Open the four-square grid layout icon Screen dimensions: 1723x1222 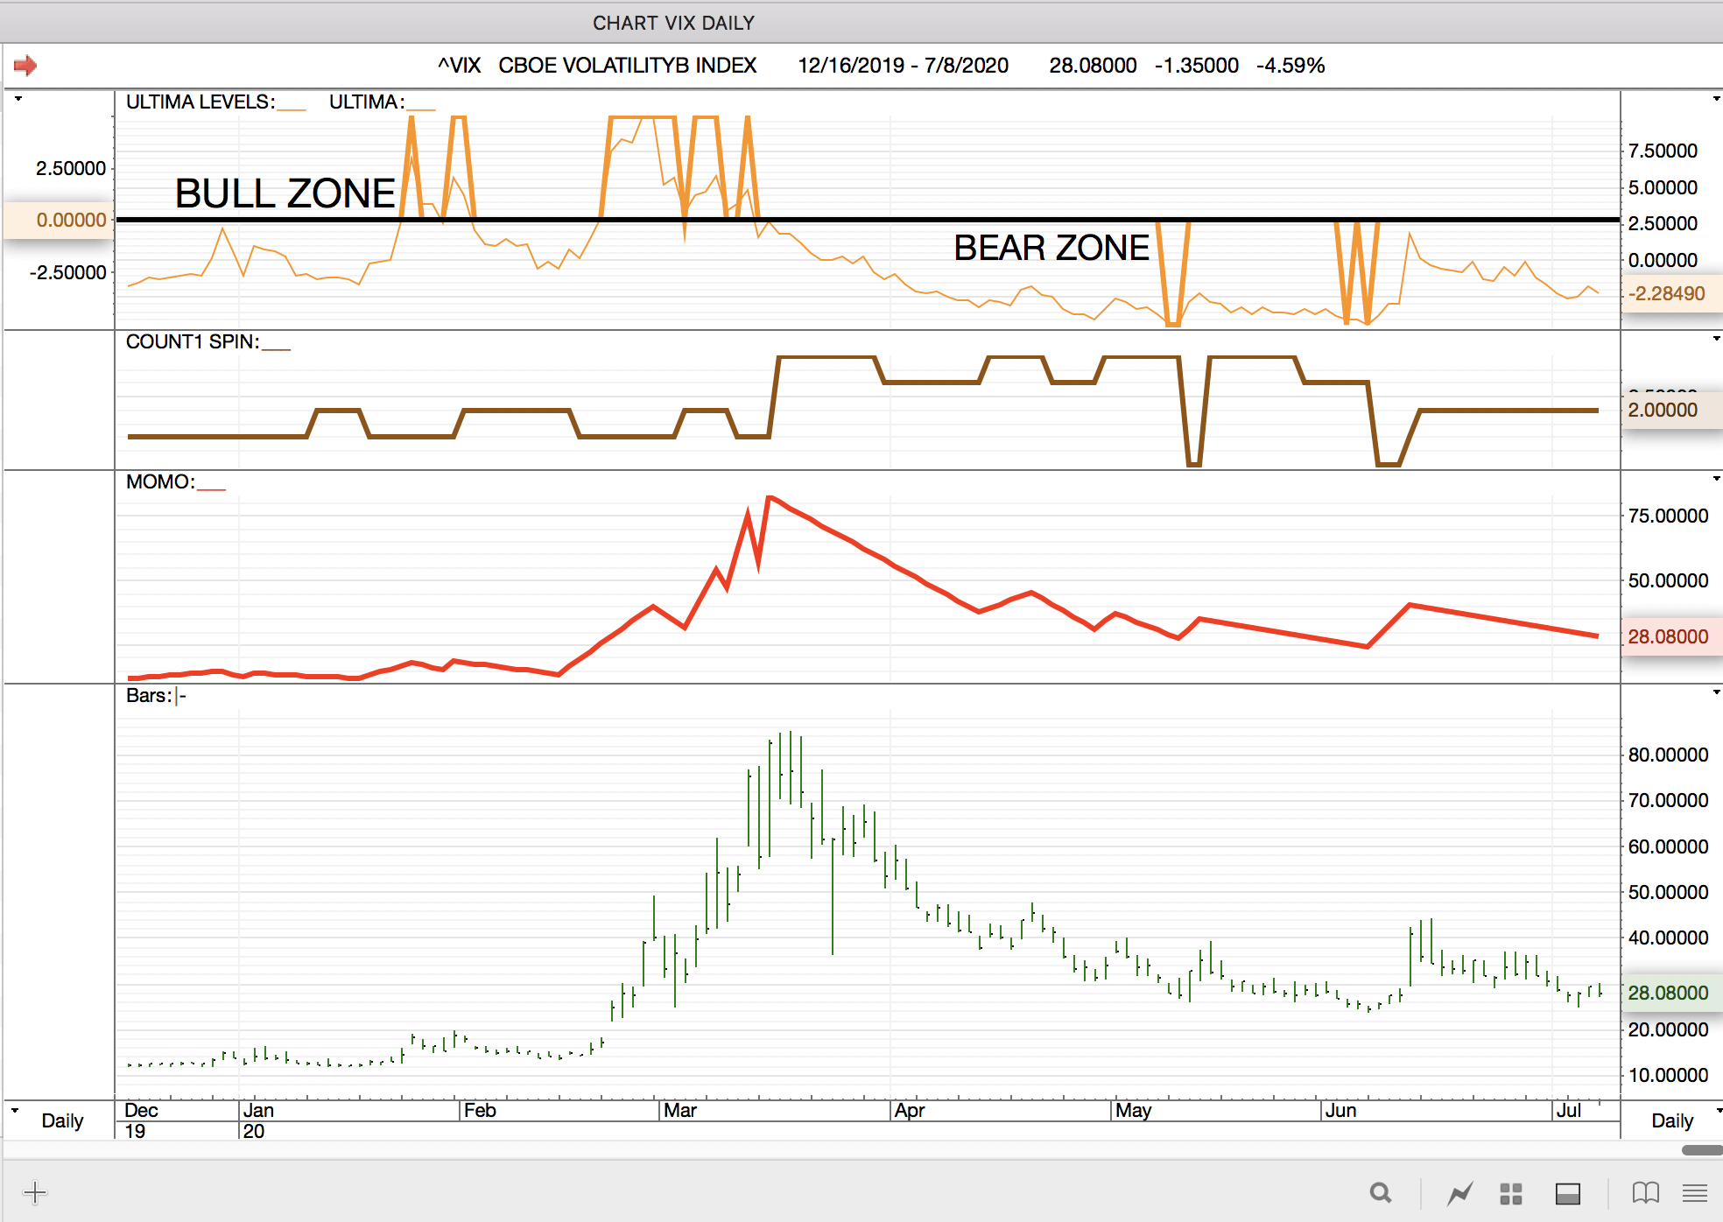[x=1511, y=1193]
